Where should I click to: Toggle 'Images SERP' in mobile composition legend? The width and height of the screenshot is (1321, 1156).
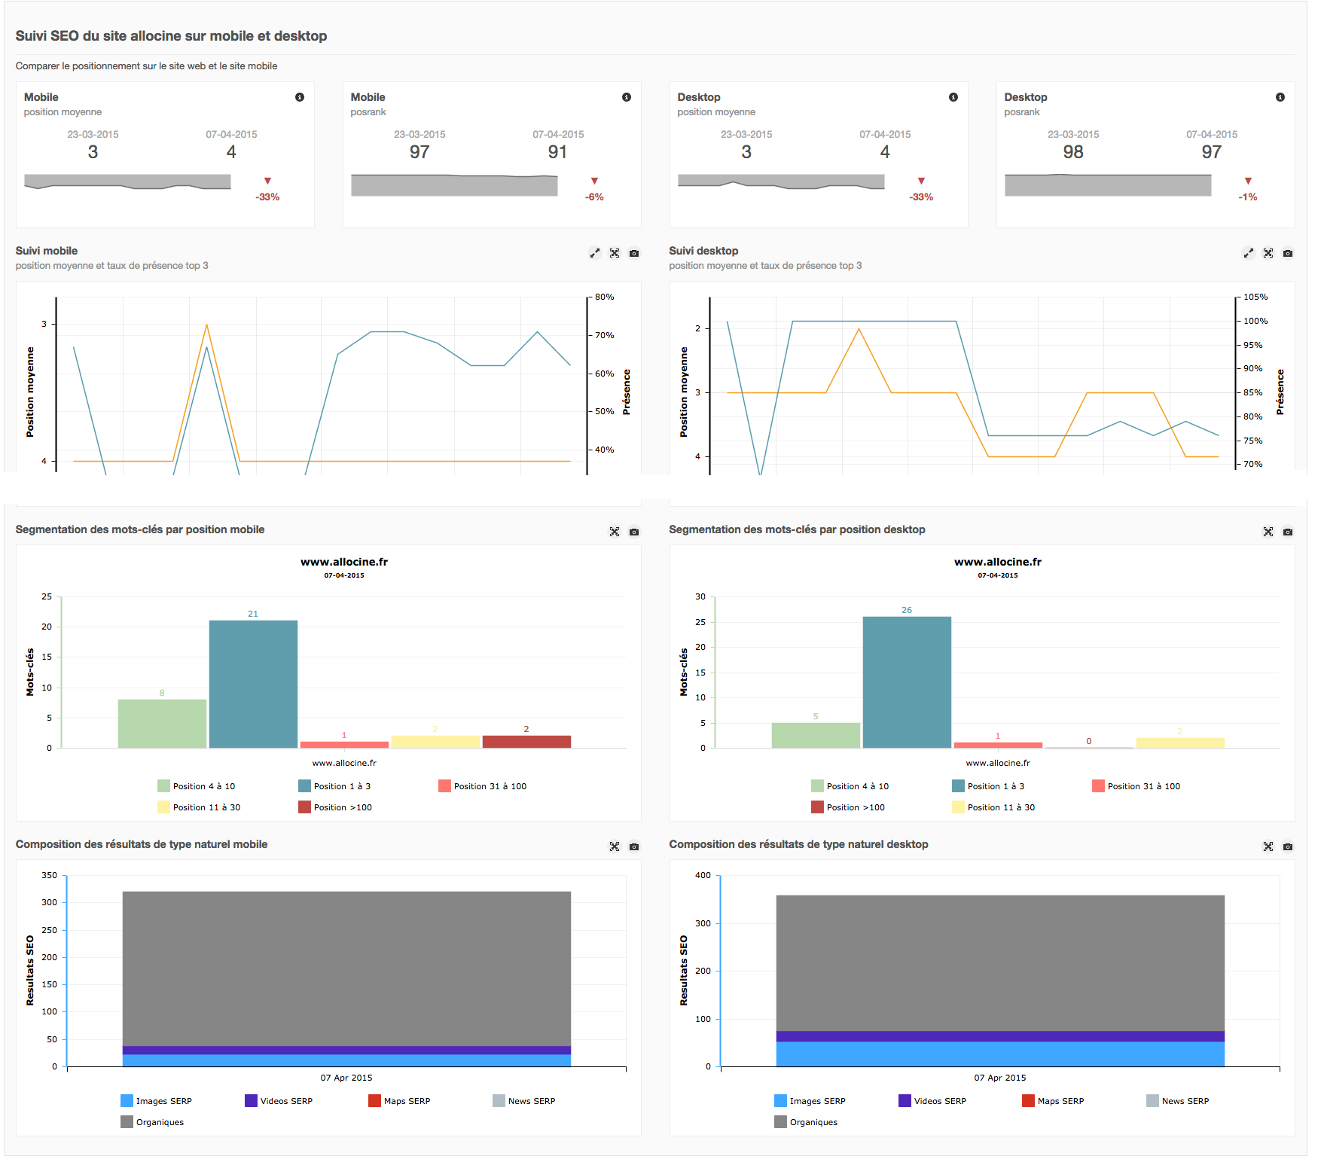157,1101
